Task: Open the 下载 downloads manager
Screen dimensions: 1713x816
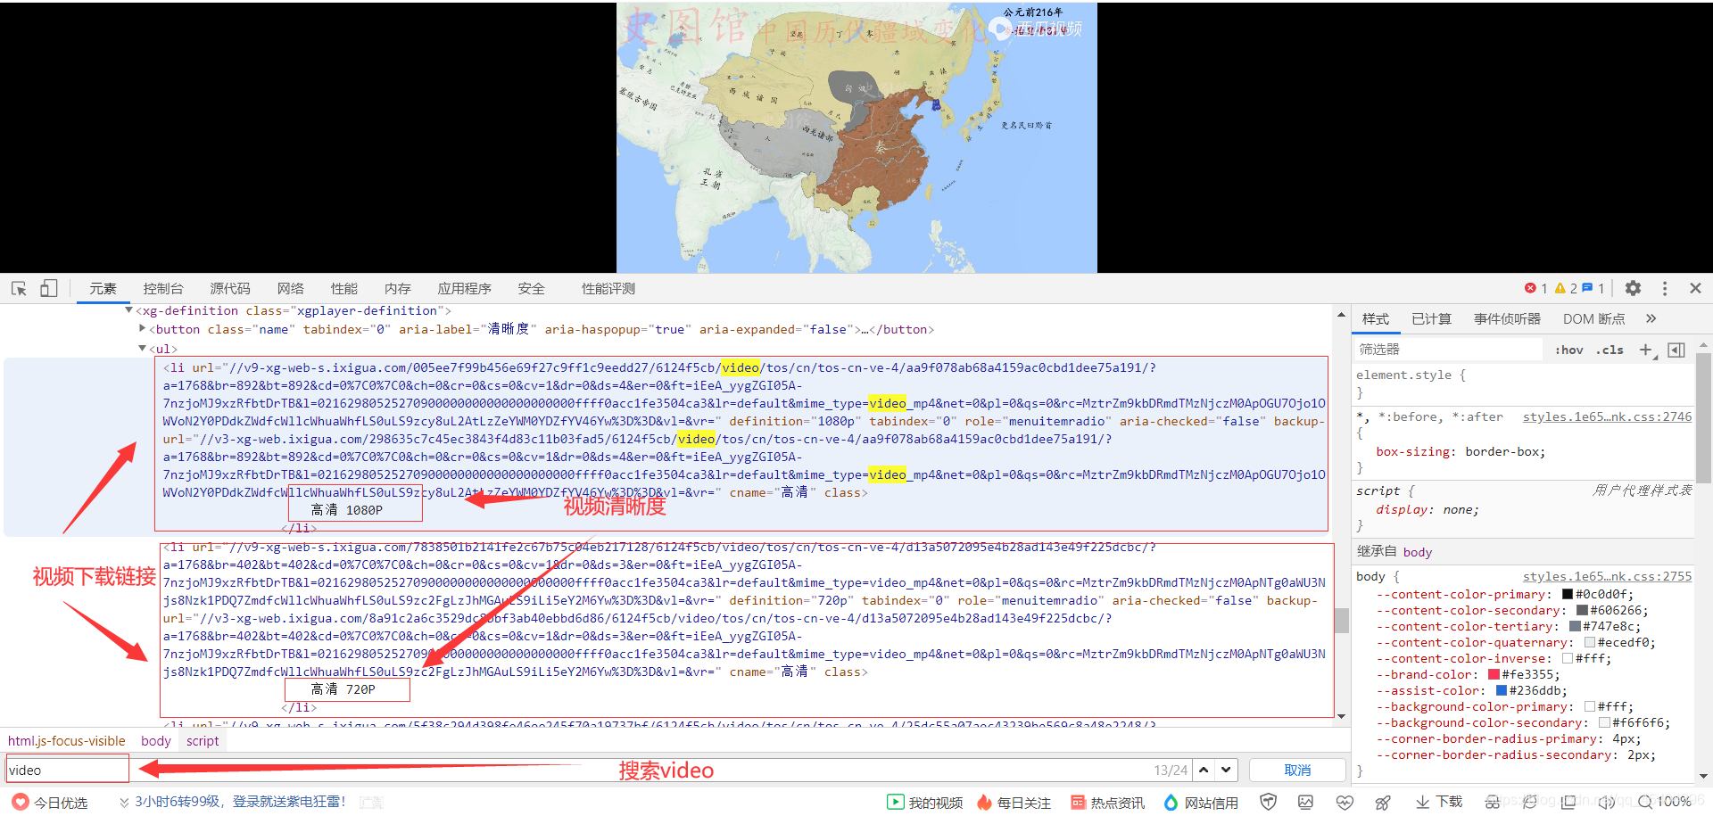Action: pyautogui.click(x=1439, y=802)
